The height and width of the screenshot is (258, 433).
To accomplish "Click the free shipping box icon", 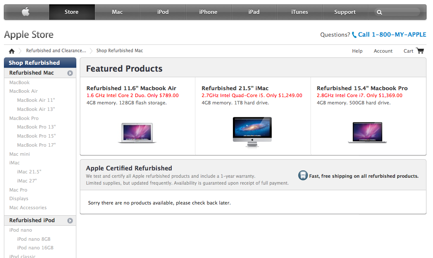I will tap(303, 176).
